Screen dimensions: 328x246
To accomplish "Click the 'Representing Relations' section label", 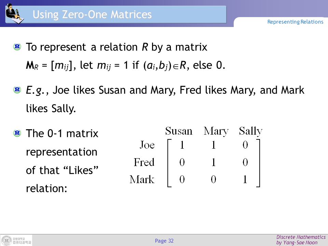I will (x=295, y=22).
